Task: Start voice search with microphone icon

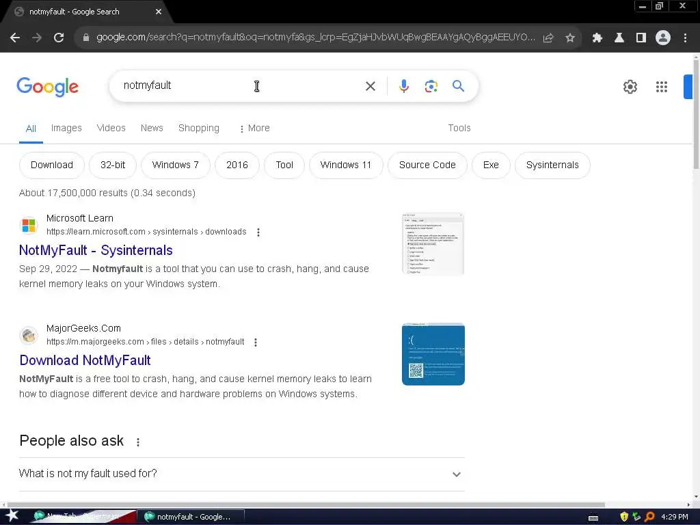Action: pyautogui.click(x=403, y=86)
